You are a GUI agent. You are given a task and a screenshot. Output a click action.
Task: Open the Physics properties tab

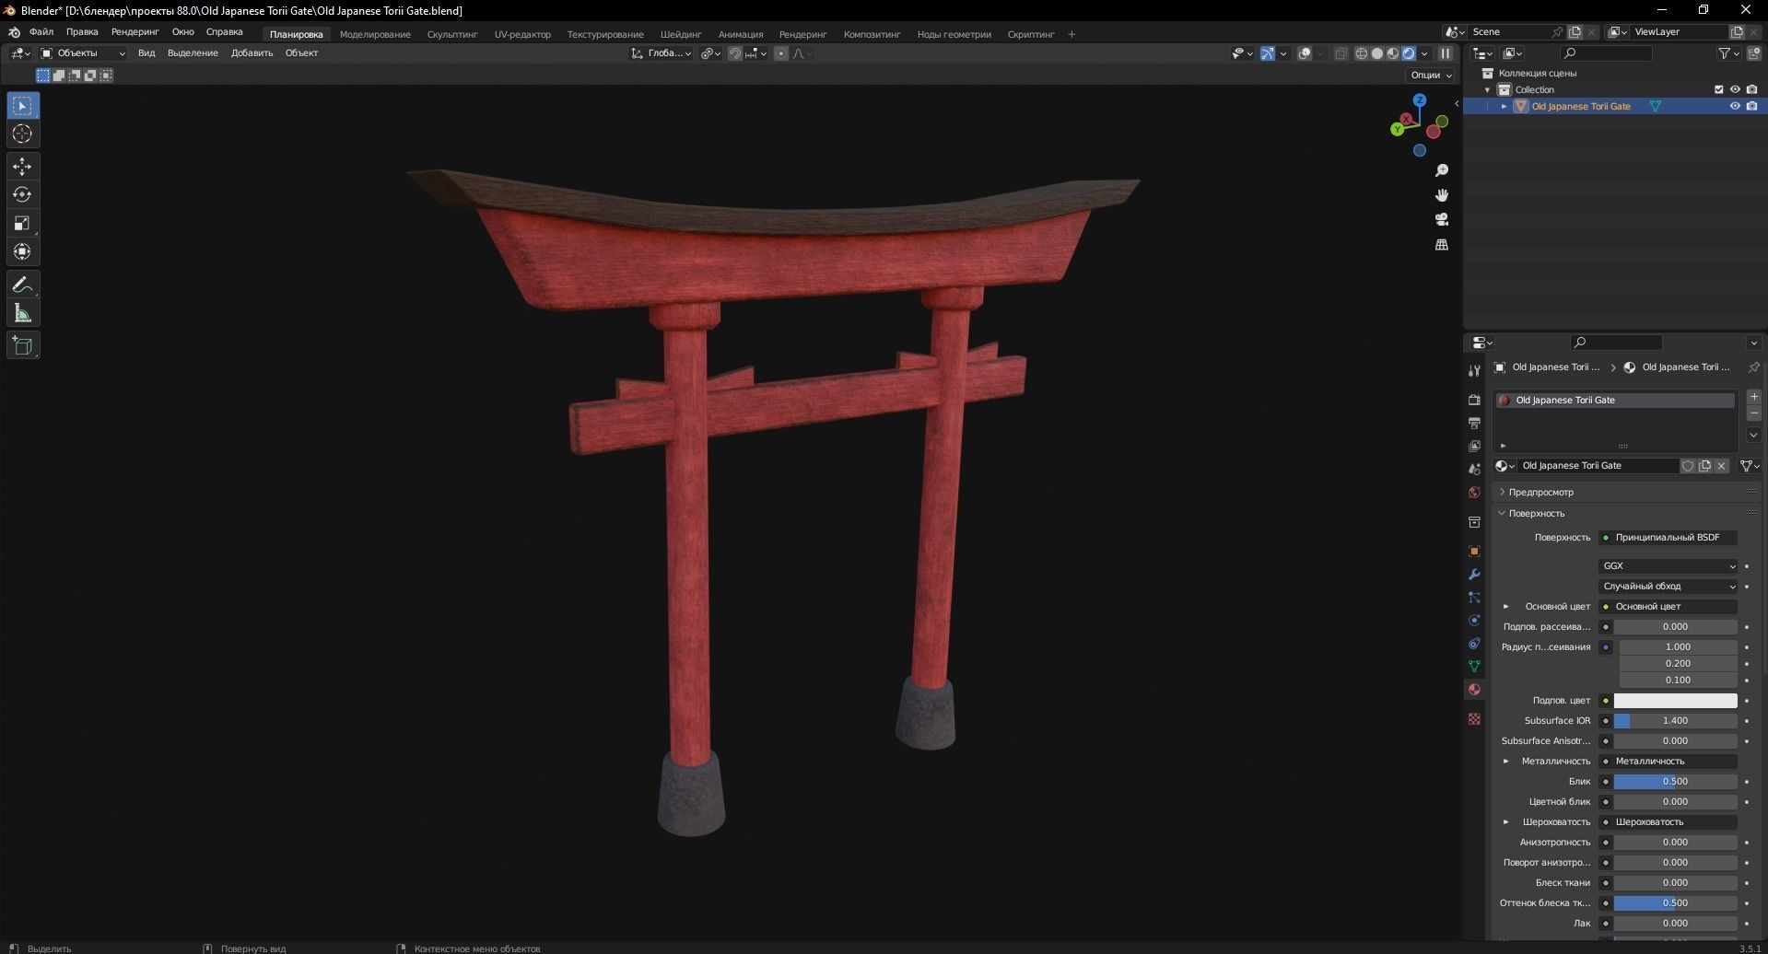[1474, 620]
